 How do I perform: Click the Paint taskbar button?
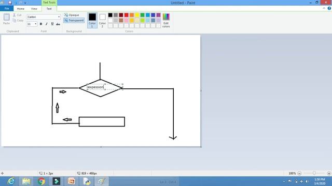[x=102, y=181]
